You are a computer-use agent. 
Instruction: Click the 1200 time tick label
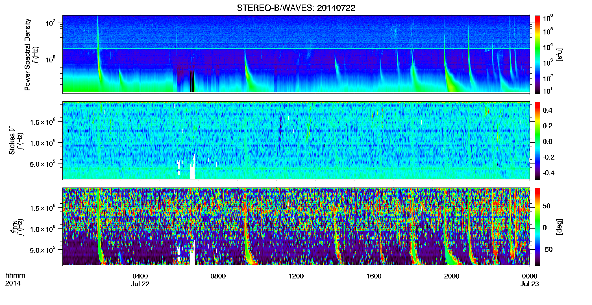click(x=296, y=276)
